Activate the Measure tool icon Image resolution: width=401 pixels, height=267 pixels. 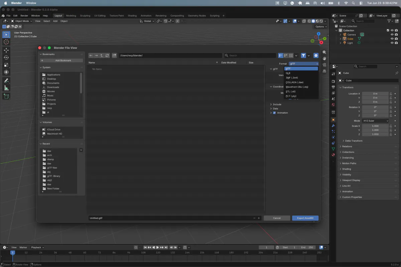pyautogui.click(x=6, y=88)
